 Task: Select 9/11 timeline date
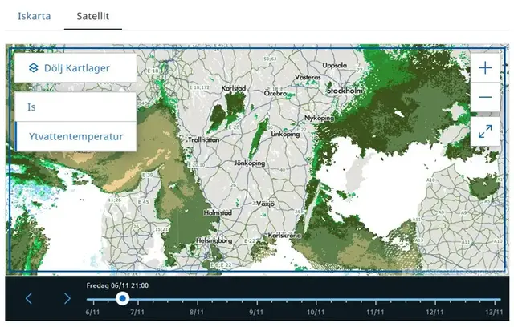click(255, 312)
